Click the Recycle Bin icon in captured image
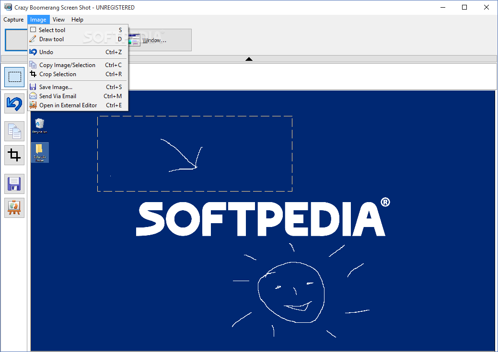Image resolution: width=498 pixels, height=352 pixels. click(x=40, y=125)
